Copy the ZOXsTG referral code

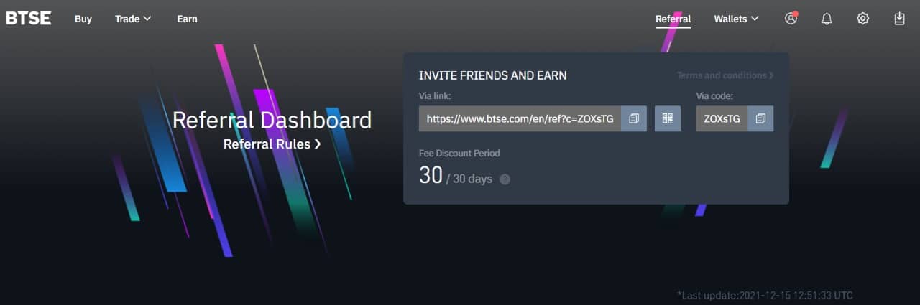[760, 118]
